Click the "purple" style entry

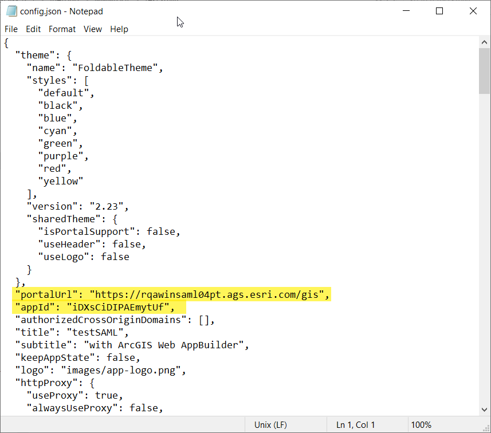point(63,156)
